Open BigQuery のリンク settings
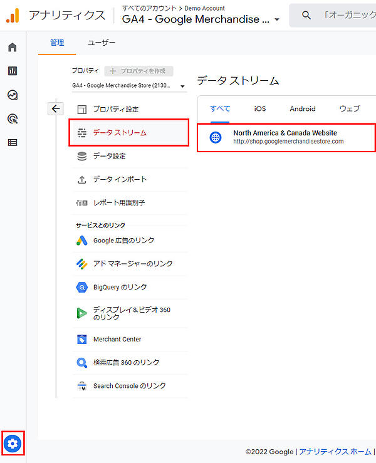The height and width of the screenshot is (463, 376). click(x=120, y=287)
